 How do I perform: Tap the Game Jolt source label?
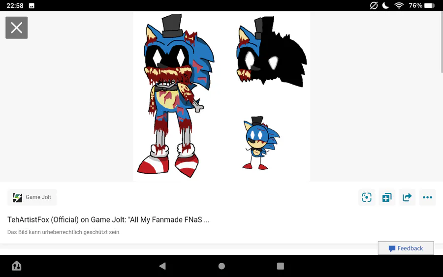pyautogui.click(x=38, y=197)
